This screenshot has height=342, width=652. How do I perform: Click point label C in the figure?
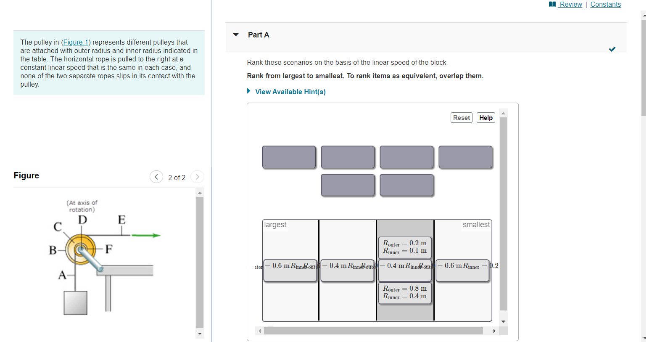58,227
